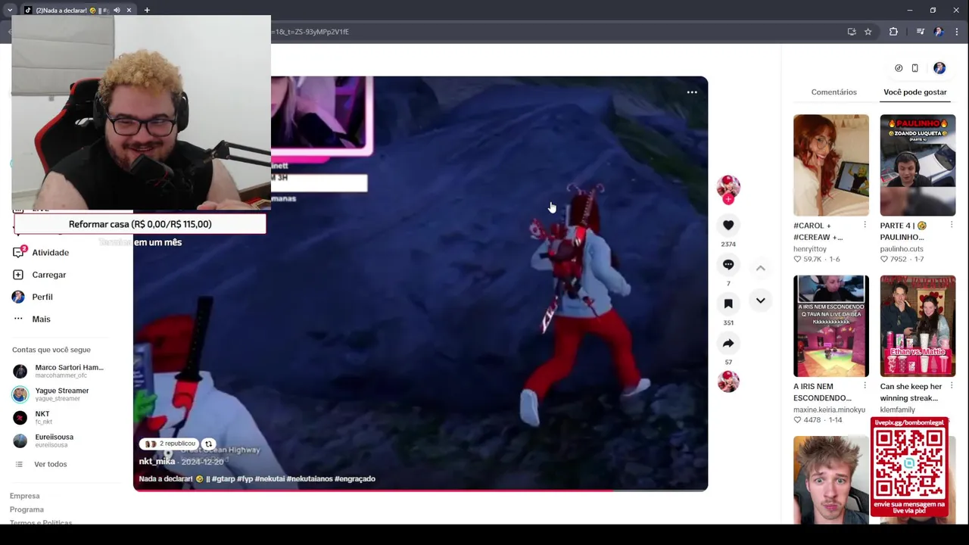Viewport: 969px width, 545px height.
Task: Switch to the Você pode gostar tab
Action: point(914,92)
